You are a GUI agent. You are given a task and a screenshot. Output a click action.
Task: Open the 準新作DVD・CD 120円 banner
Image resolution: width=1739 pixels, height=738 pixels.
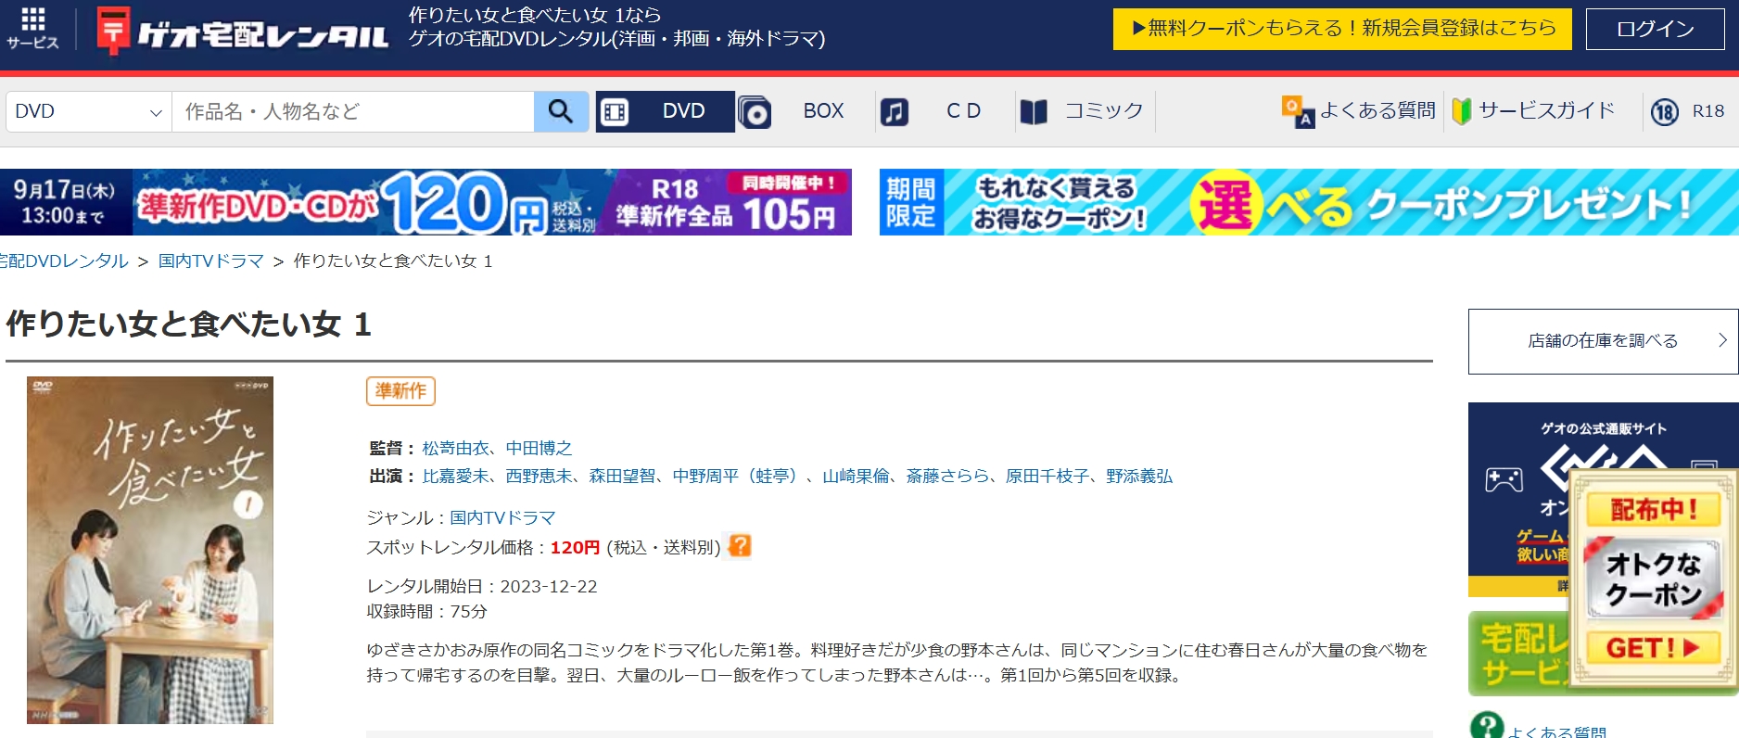[x=425, y=202]
